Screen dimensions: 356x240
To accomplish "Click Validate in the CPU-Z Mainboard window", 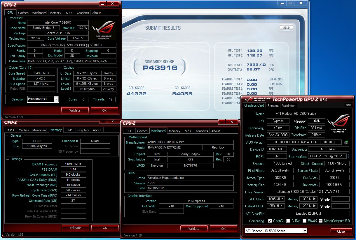I will click(x=194, y=229).
